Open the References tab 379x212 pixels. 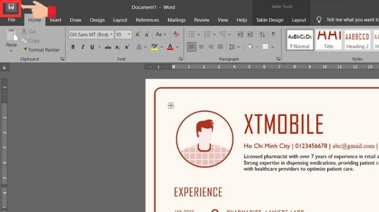click(147, 20)
